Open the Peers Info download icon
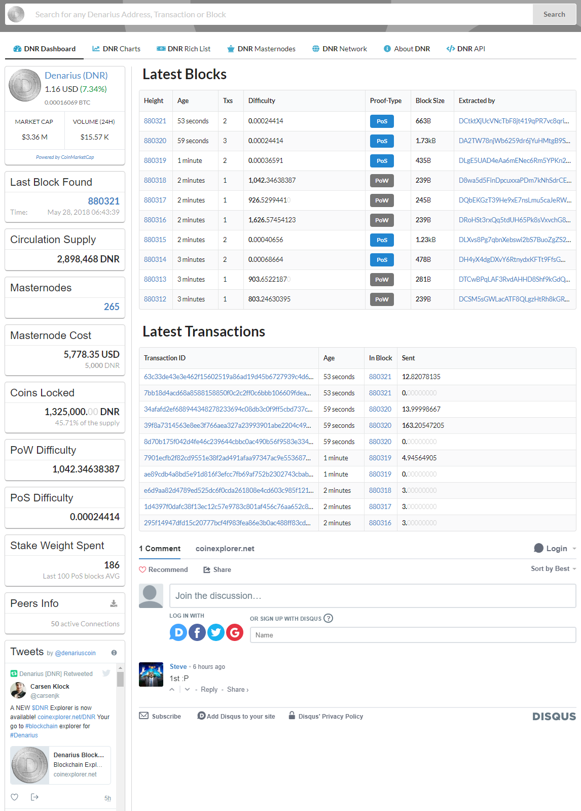 pyautogui.click(x=114, y=603)
